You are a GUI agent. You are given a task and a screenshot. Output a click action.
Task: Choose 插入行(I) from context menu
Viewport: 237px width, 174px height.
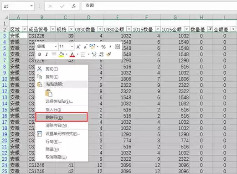(x=62, y=110)
